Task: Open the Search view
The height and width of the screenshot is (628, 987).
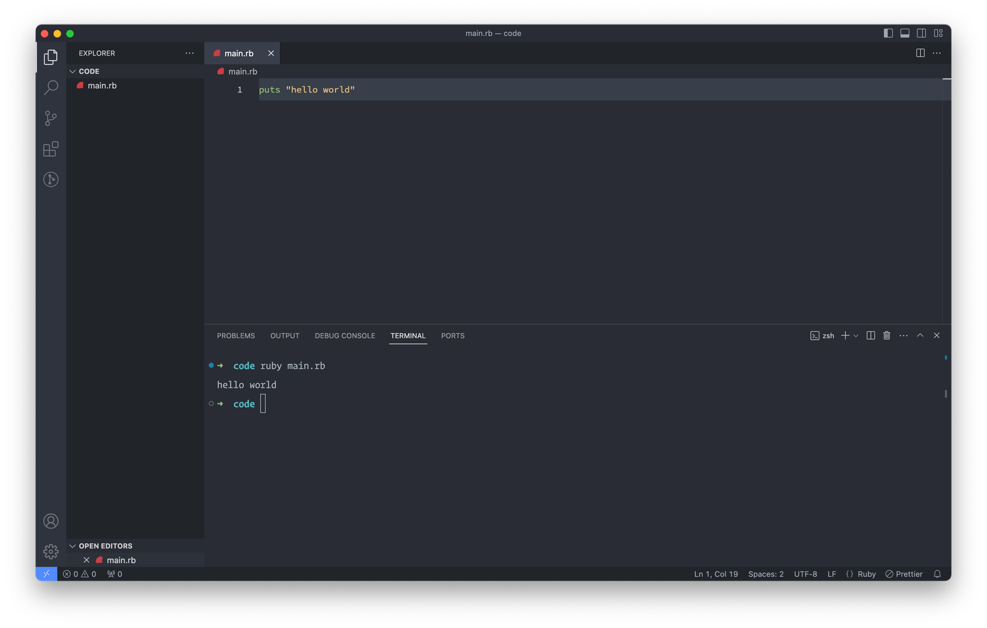Action: pos(51,88)
